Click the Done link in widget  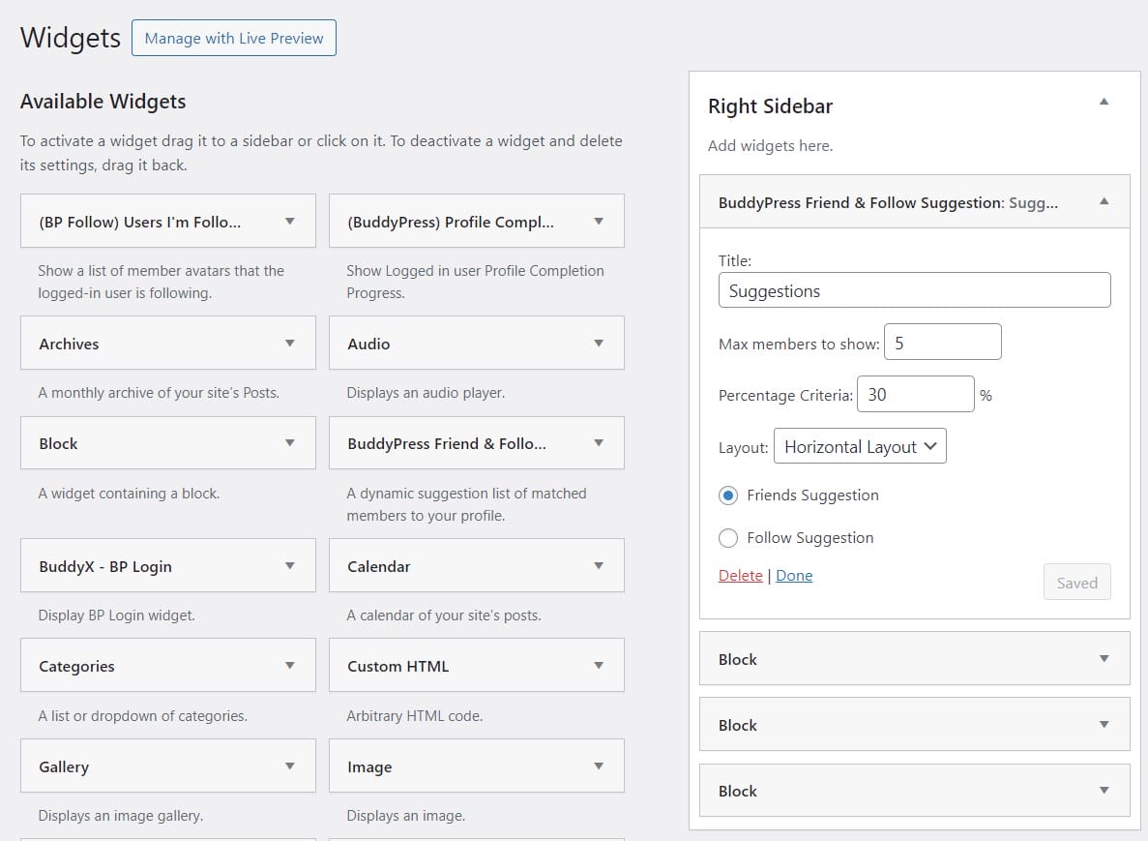tap(794, 576)
